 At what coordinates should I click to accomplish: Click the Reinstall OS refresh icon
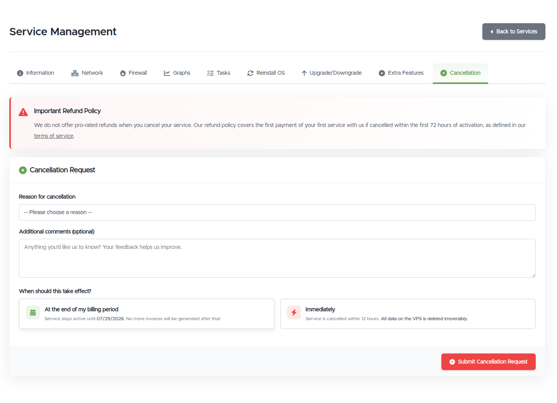[250, 73]
